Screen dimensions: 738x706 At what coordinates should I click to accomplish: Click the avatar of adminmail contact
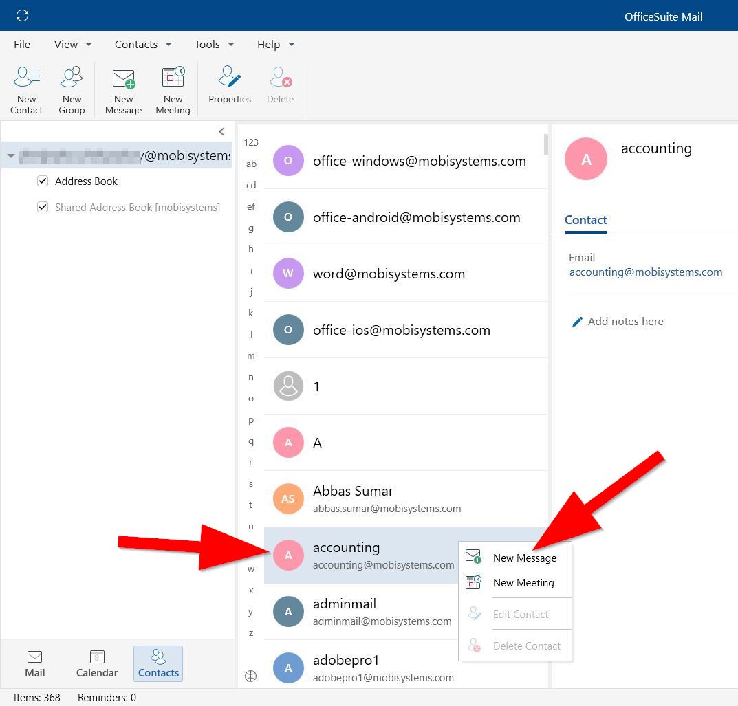(288, 611)
